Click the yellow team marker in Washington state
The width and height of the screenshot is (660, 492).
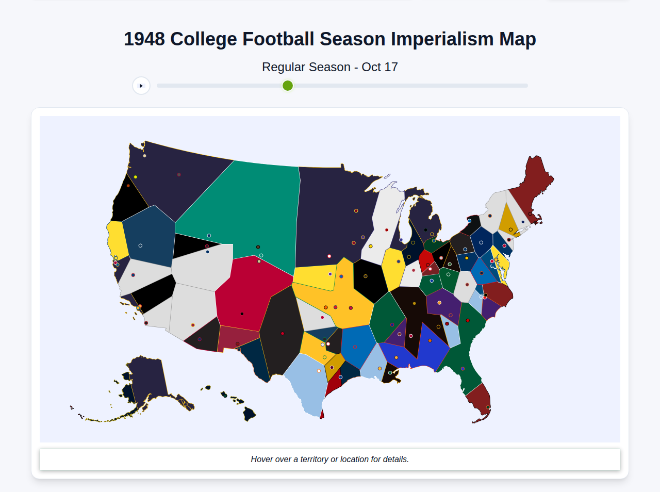click(136, 177)
